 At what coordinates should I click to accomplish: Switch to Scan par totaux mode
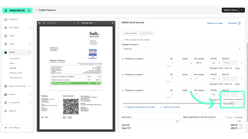(130, 33)
